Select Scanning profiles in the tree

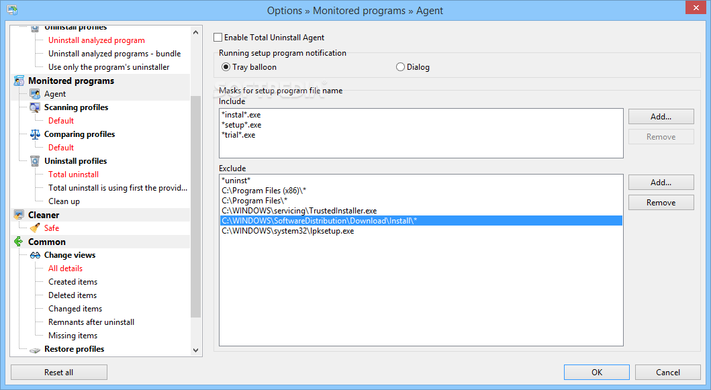coord(76,107)
